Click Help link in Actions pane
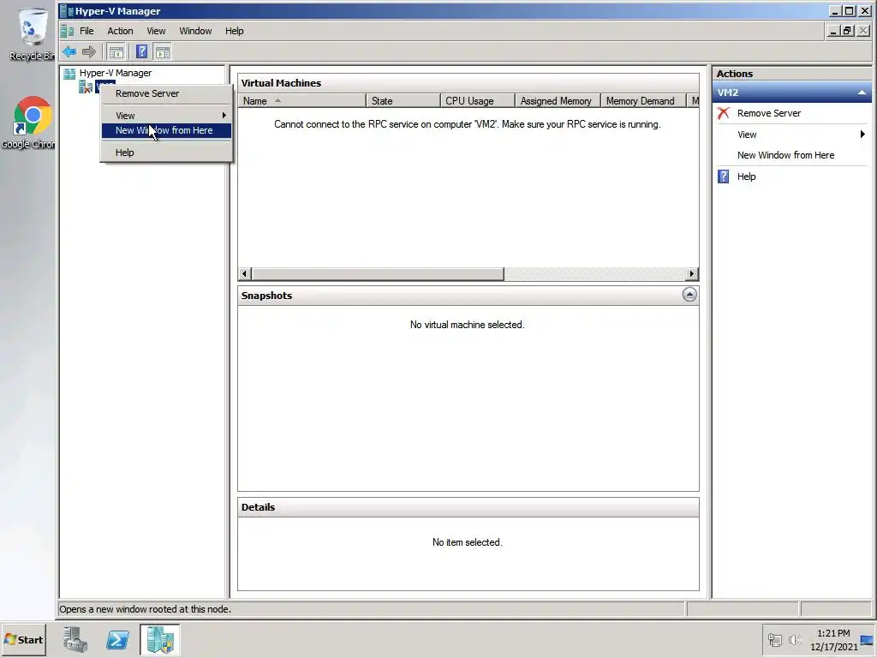877x658 pixels. click(746, 176)
